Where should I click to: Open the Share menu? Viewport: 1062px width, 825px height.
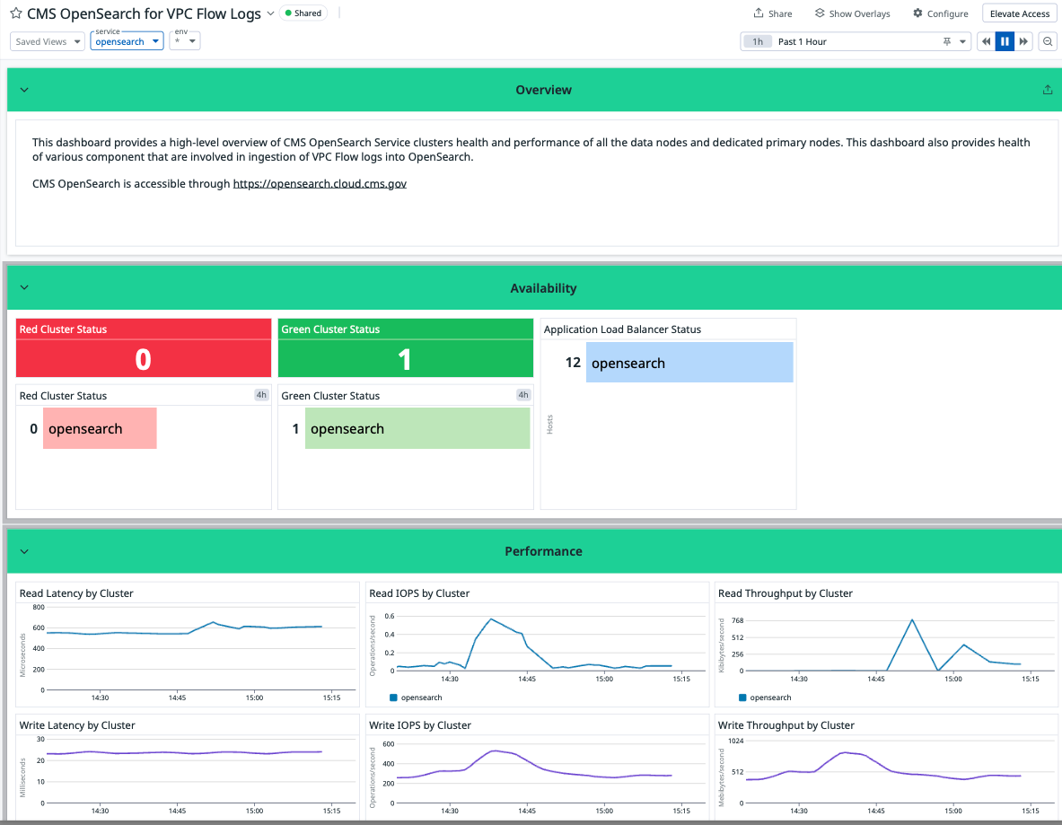tap(773, 13)
